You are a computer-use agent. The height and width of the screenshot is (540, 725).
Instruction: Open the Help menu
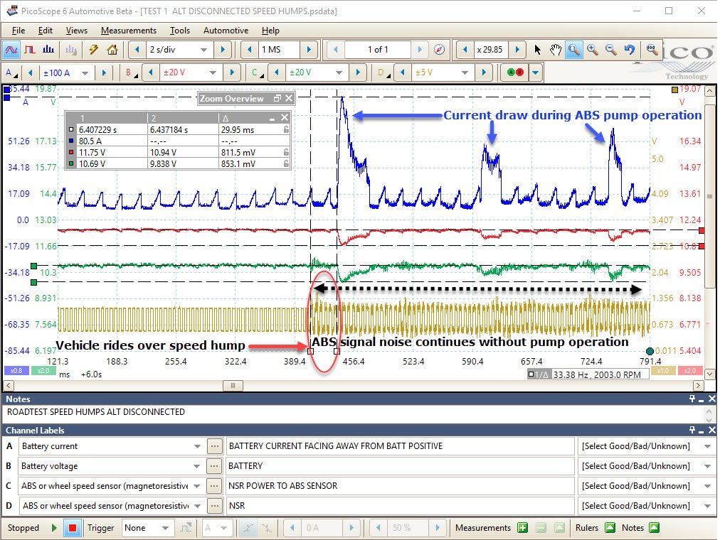(270, 31)
